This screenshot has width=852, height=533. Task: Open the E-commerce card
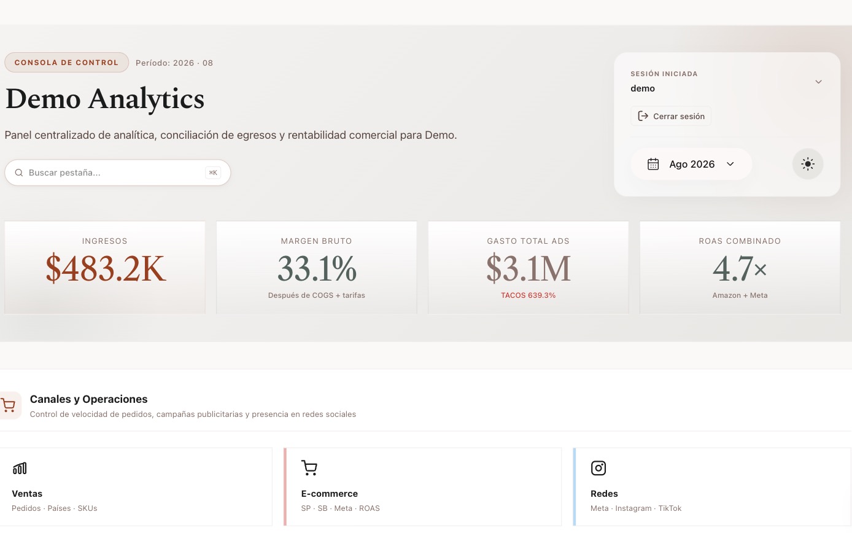pos(423,487)
